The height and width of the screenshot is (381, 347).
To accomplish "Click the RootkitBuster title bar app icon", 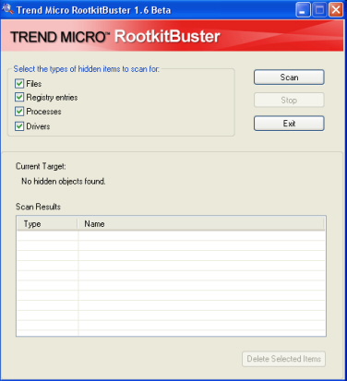I will pos(7,9).
